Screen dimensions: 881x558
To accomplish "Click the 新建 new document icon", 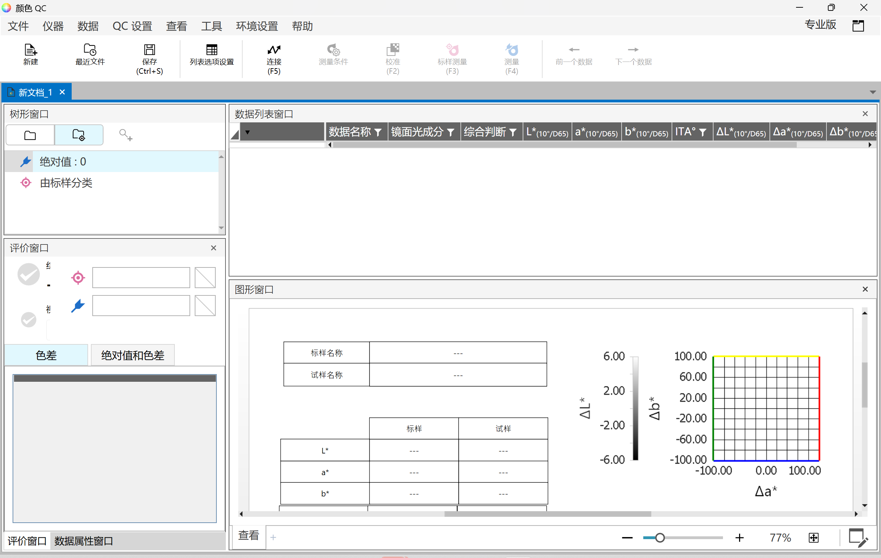I will point(30,49).
